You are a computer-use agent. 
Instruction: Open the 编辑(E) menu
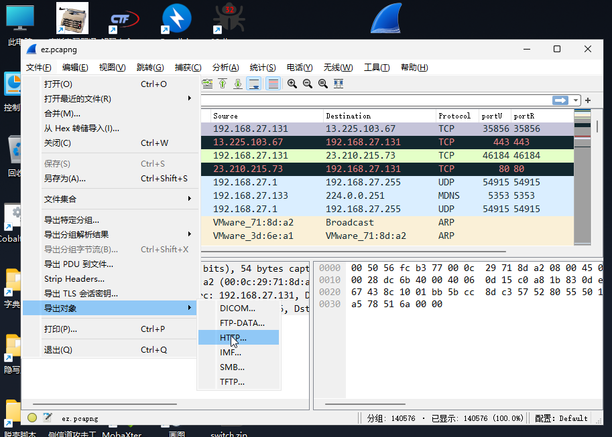[75, 68]
